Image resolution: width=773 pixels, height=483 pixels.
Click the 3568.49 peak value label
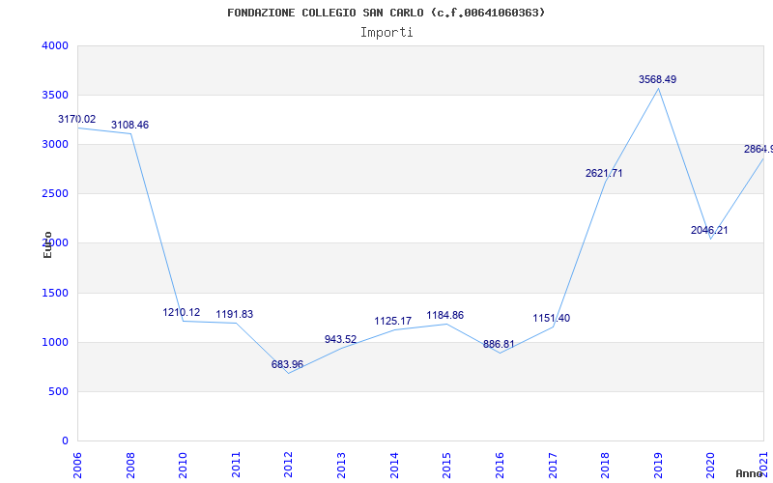click(658, 79)
